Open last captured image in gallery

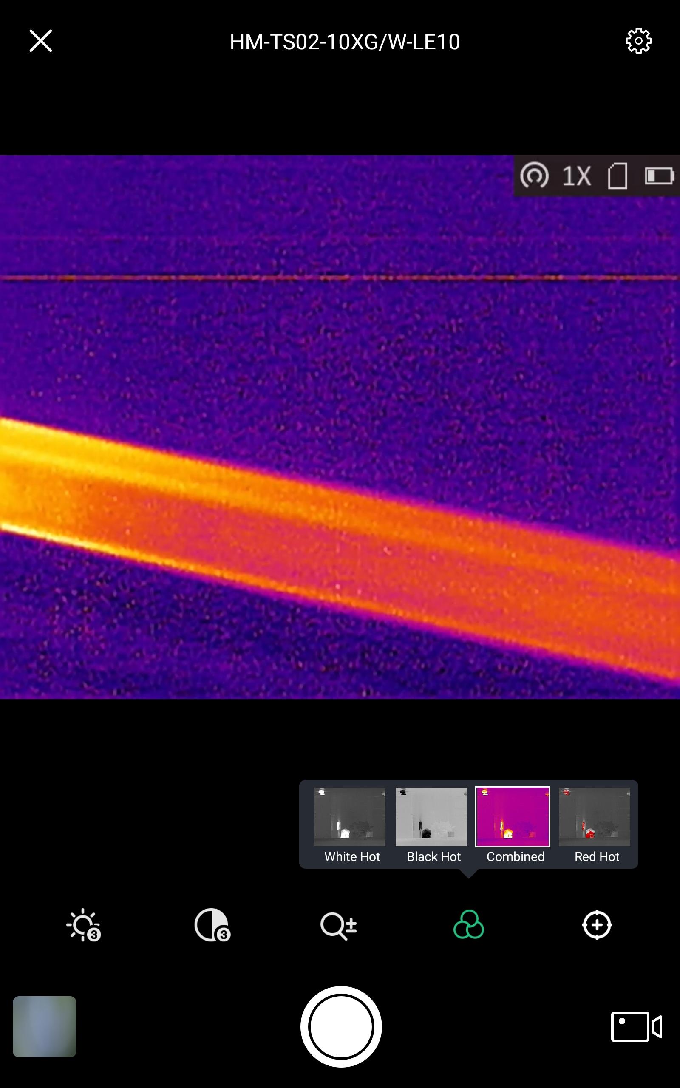point(45,1026)
